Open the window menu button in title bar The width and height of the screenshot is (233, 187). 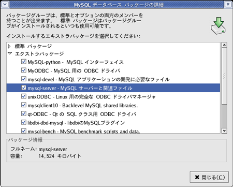click(x=5, y=4)
